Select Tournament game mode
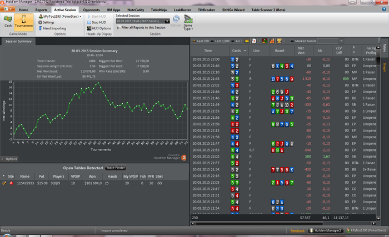This screenshot has width=389, height=237. click(x=24, y=22)
